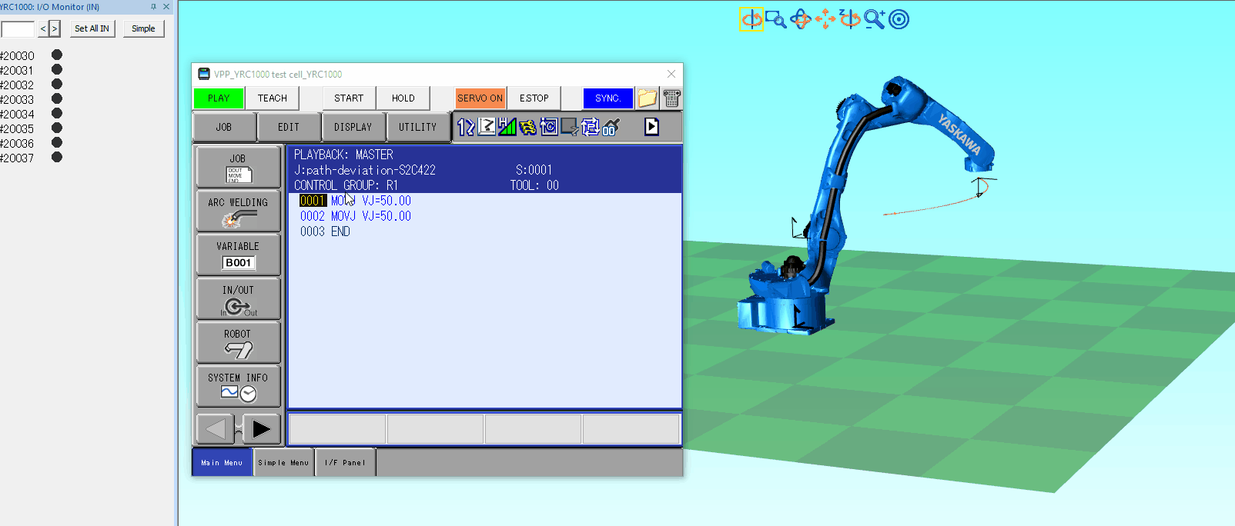
Task: Open the folder icon in pendant header
Action: (648, 98)
